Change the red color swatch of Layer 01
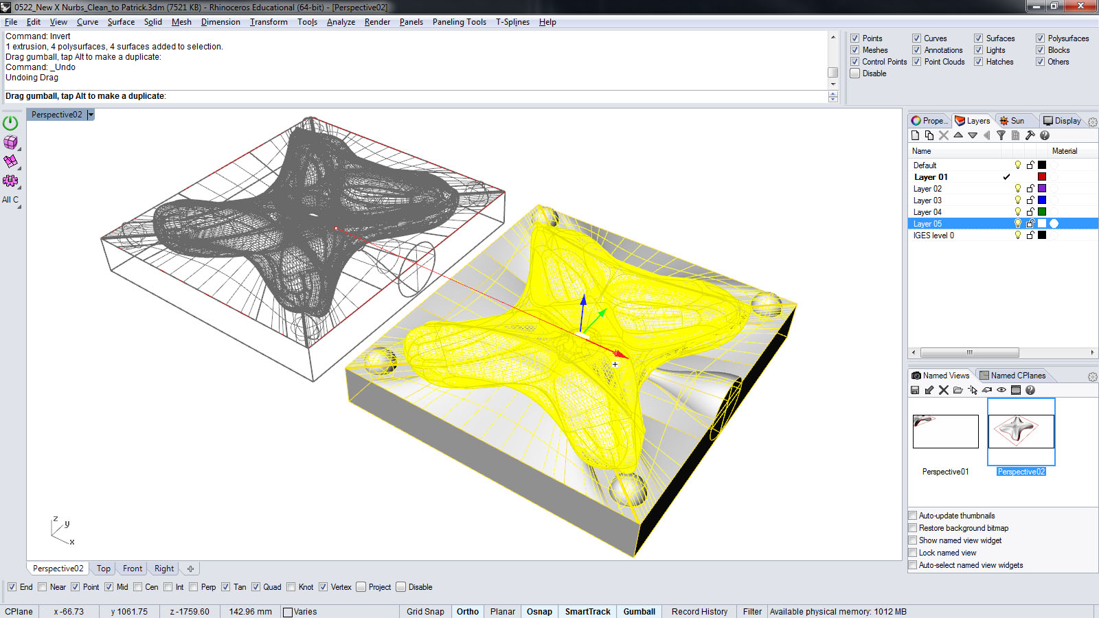1099x618 pixels. point(1042,177)
